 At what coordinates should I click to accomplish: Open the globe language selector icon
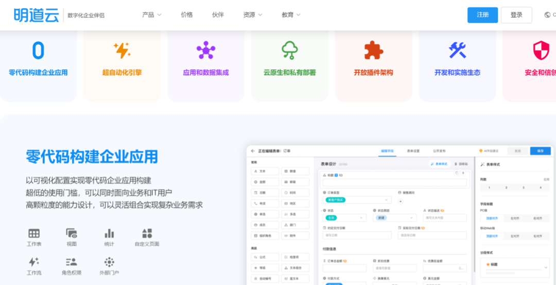click(x=547, y=15)
